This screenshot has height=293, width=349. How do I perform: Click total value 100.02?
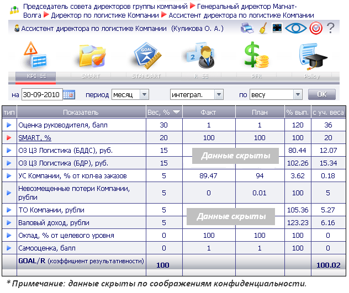[x=329, y=265]
